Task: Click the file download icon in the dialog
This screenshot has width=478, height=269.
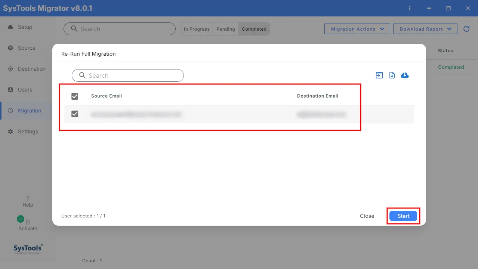Action: pos(392,75)
